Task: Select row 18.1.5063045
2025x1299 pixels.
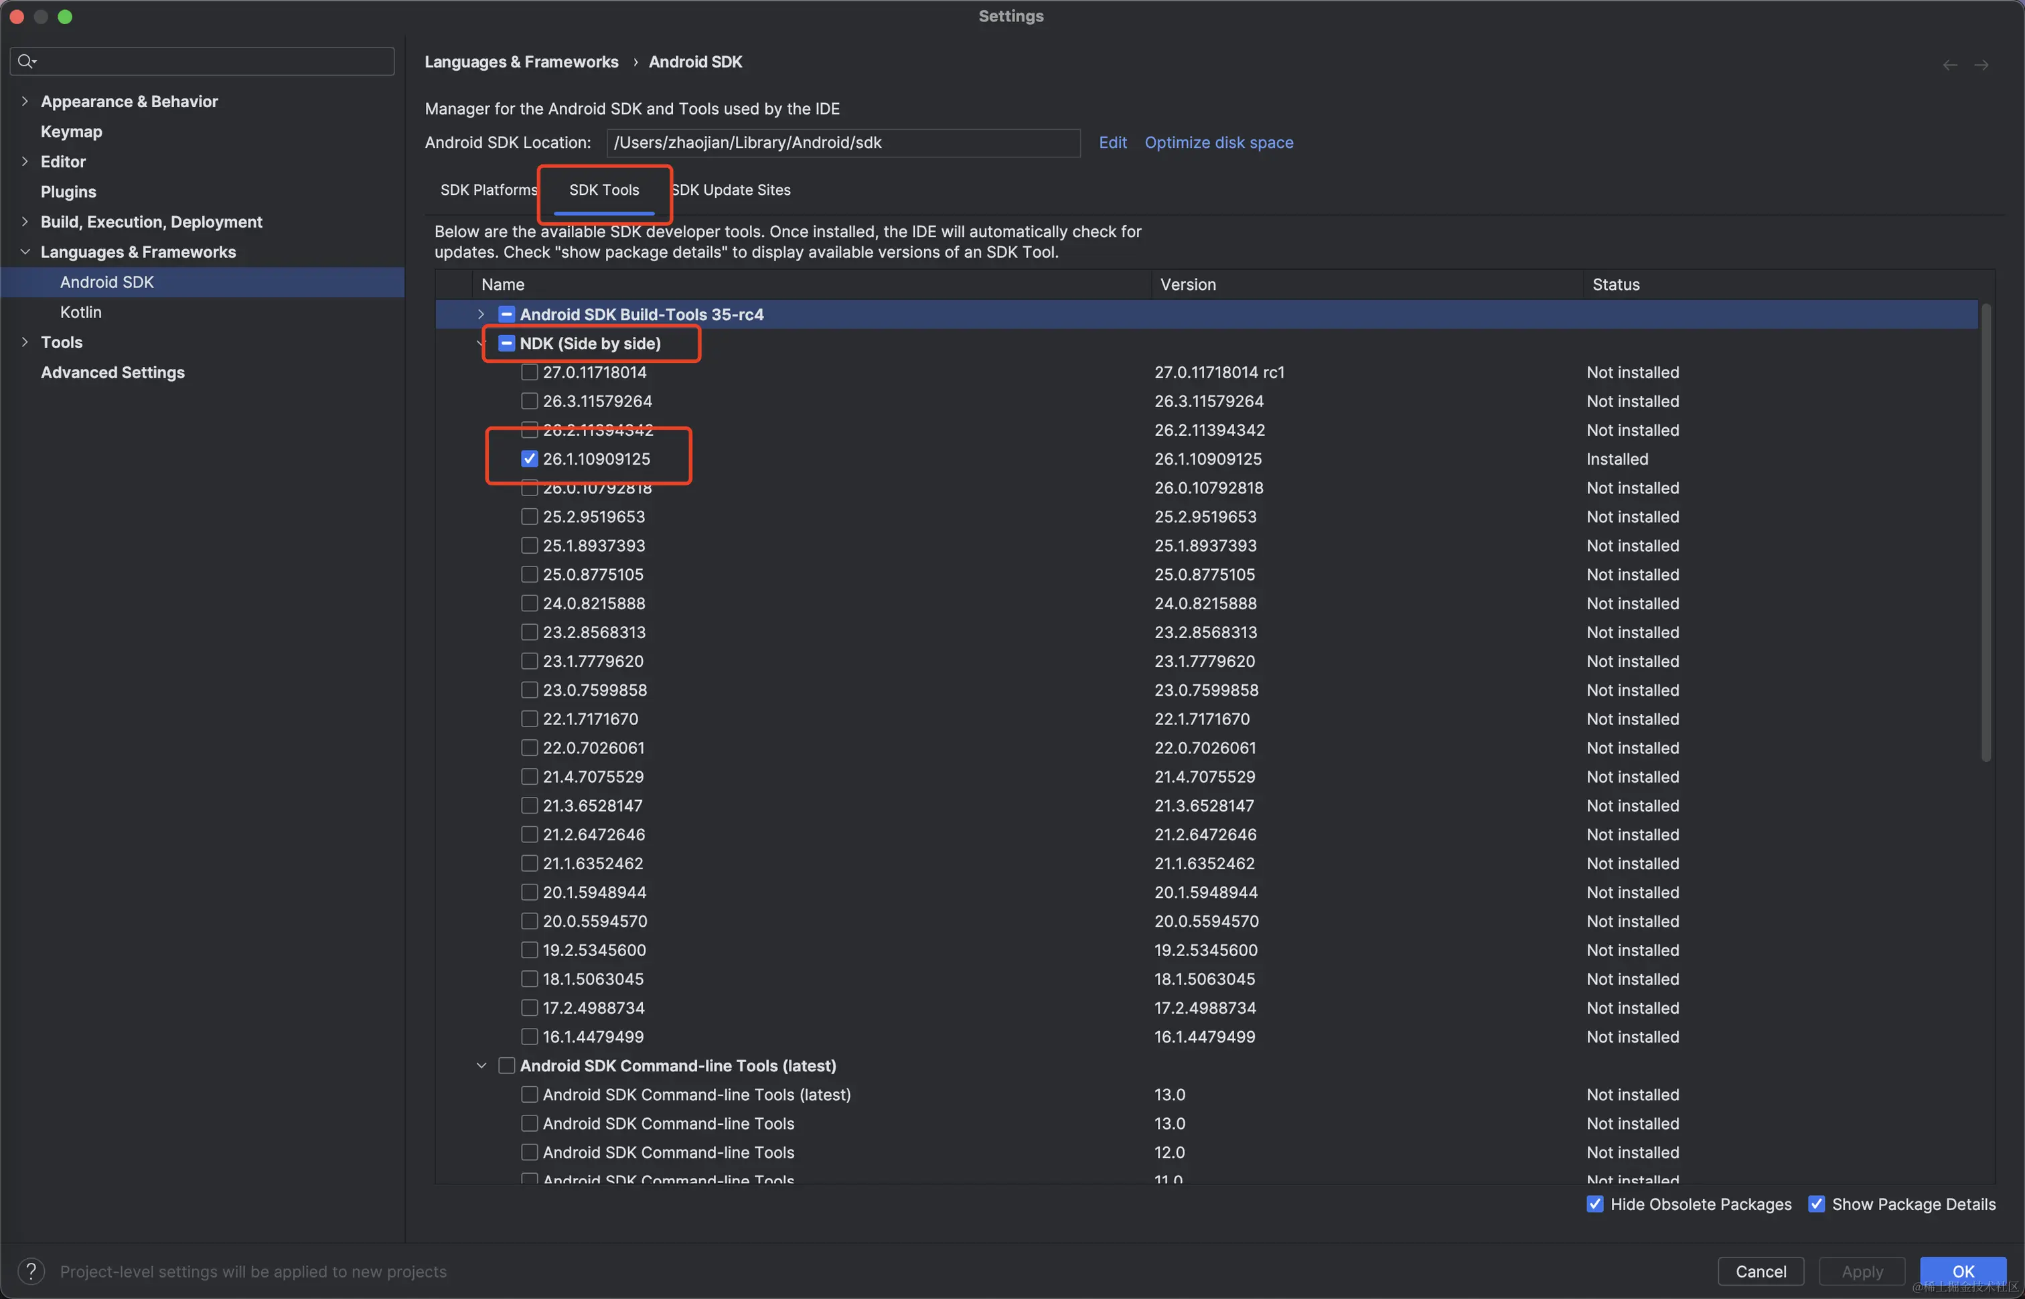Action: [x=1206, y=980]
